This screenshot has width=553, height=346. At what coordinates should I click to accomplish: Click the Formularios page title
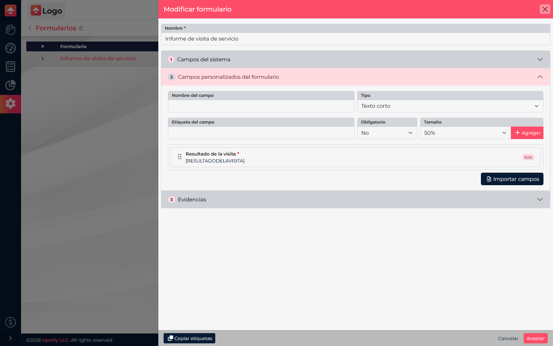56,28
